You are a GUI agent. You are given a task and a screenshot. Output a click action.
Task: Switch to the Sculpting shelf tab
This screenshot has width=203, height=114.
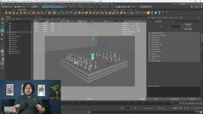point(31,10)
